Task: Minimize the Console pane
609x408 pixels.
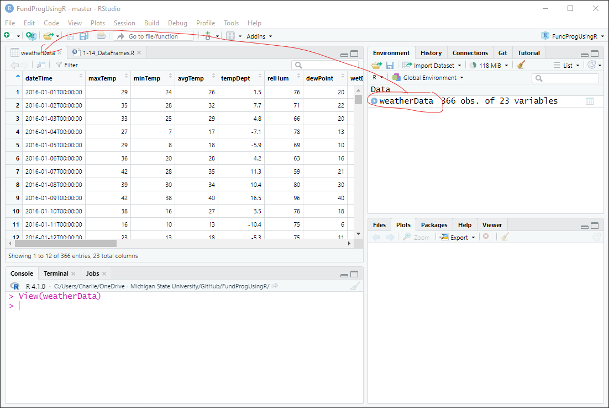Action: point(344,275)
